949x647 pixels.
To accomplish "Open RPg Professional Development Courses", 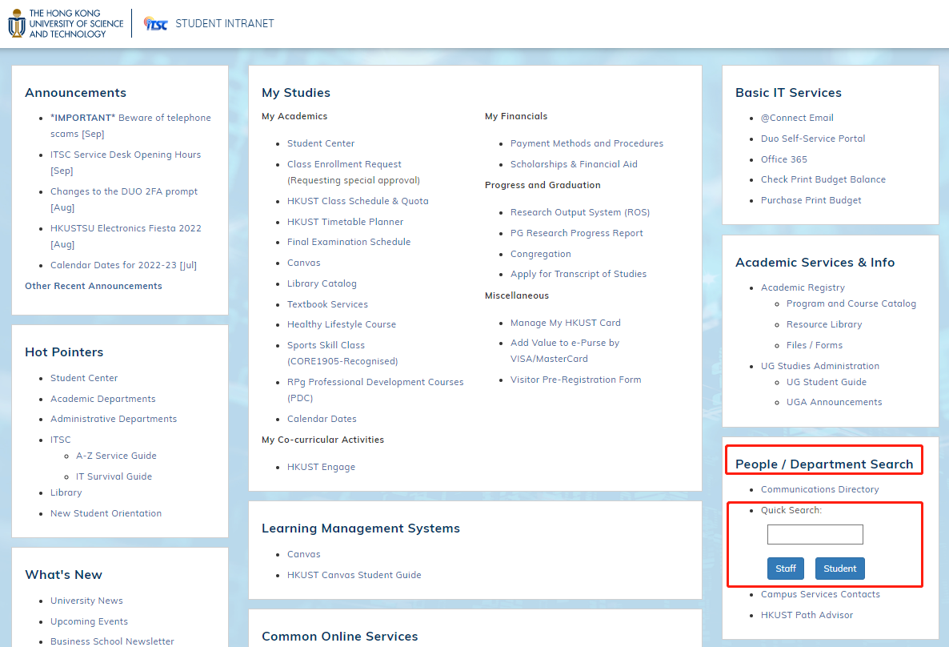I will (375, 389).
